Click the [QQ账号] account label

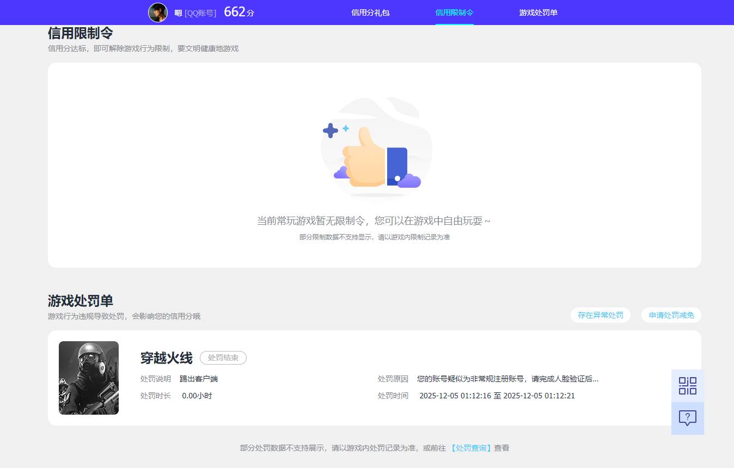point(201,13)
